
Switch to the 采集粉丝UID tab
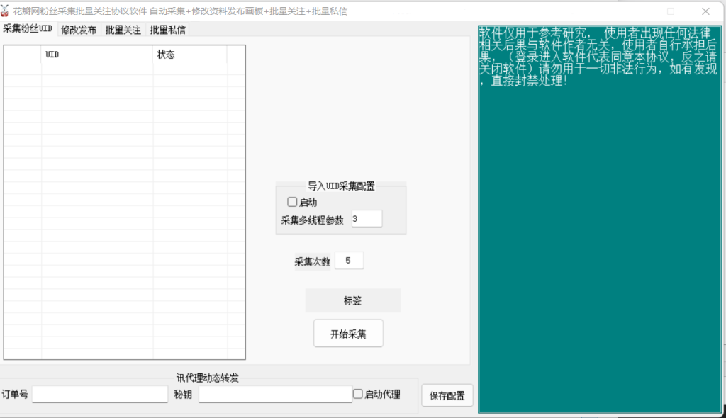point(28,29)
